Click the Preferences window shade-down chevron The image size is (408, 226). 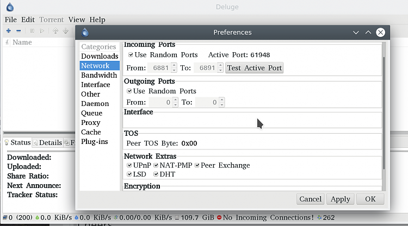pos(356,33)
